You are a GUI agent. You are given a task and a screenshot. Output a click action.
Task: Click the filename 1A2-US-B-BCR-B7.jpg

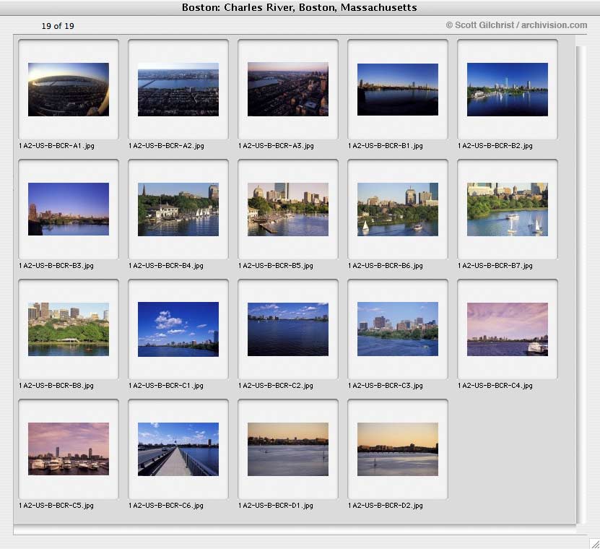(495, 266)
